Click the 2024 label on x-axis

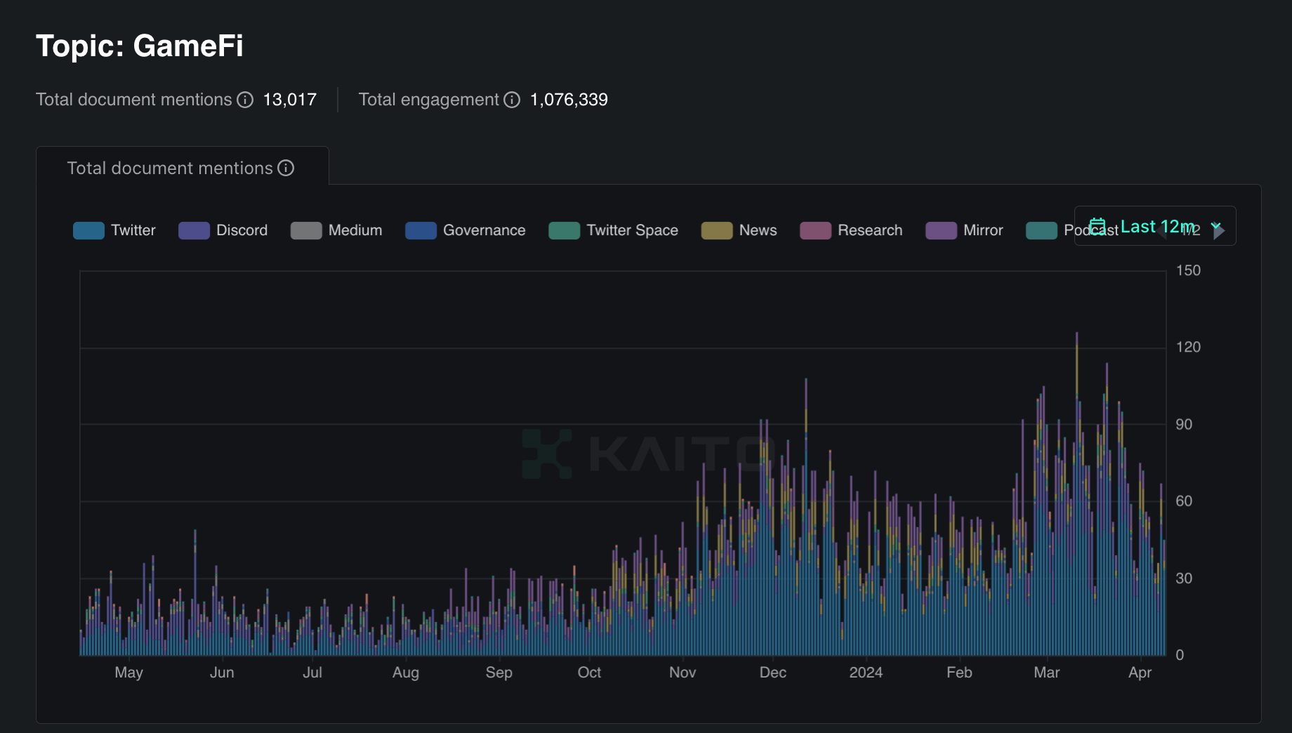pyautogui.click(x=866, y=673)
